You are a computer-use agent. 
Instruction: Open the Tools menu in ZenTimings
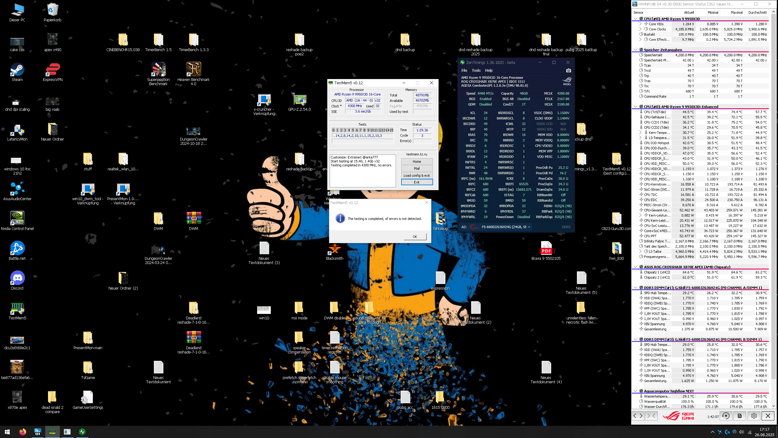pos(476,71)
